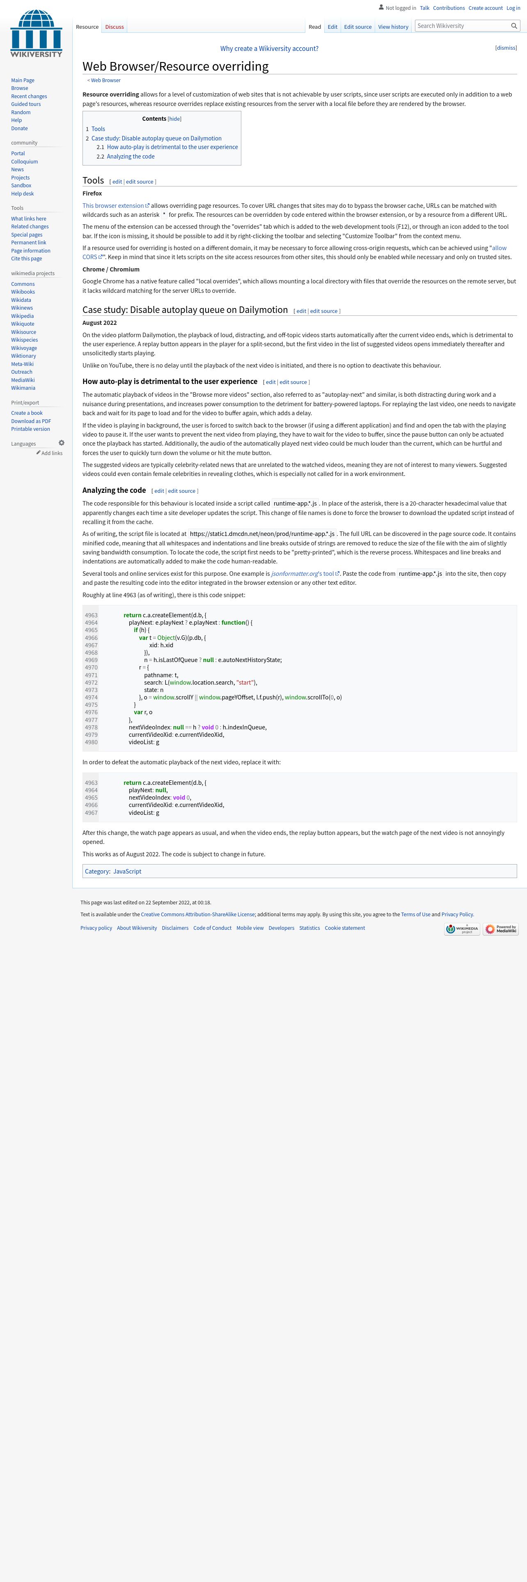This screenshot has width=527, height=1582.
Task: Open the View history tab
Action: [x=393, y=27]
